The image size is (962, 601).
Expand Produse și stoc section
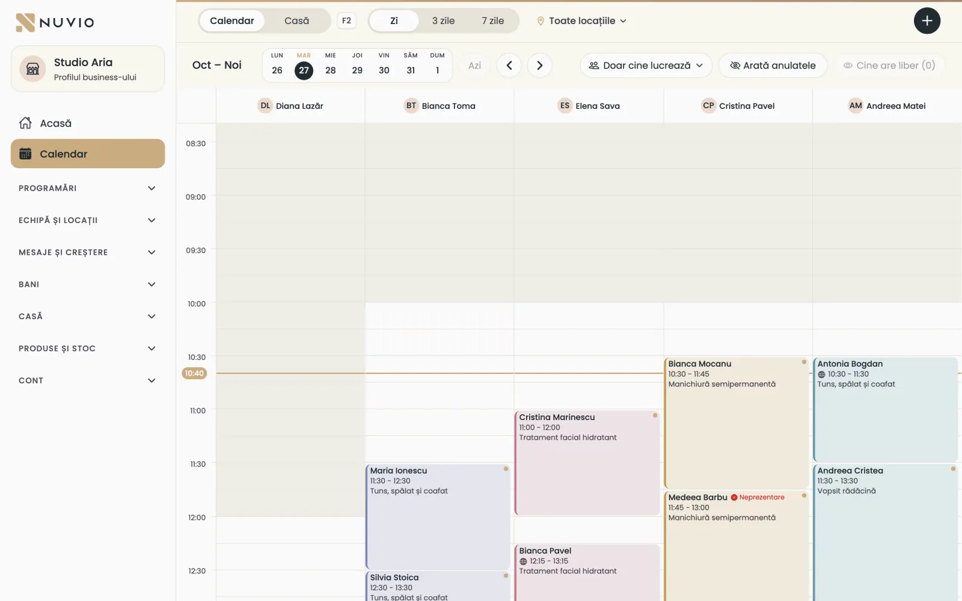tap(88, 349)
